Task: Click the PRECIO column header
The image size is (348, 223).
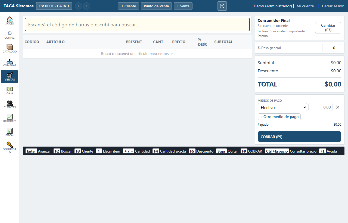Action: [x=179, y=42]
